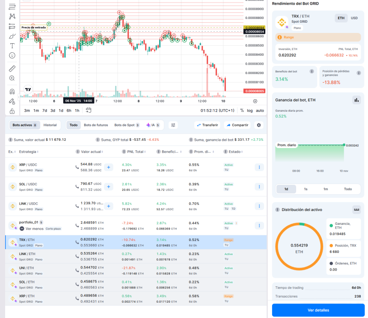Toggle logarithmic scale on the chart
This screenshot has width=368, height=318.
pyautogui.click(x=250, y=110)
